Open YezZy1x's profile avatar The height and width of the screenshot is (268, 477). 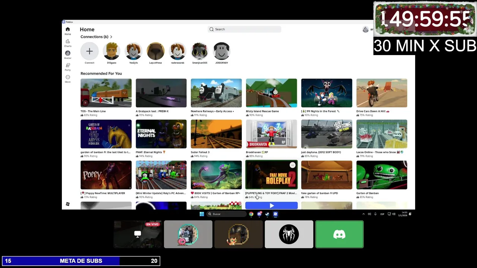[133, 51]
